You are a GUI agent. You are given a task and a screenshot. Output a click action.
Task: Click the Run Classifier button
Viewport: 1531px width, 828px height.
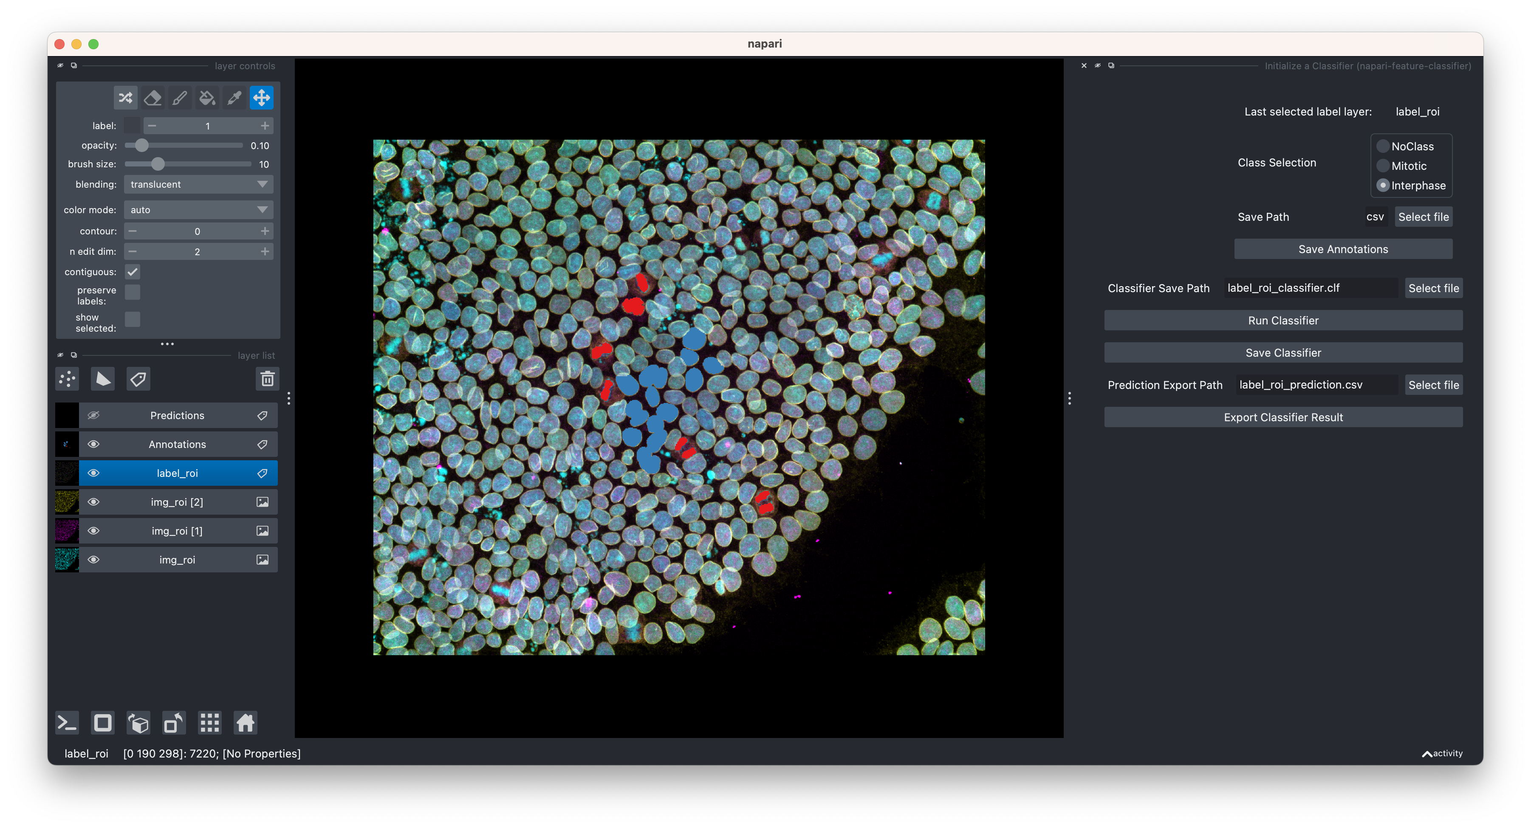coord(1283,320)
